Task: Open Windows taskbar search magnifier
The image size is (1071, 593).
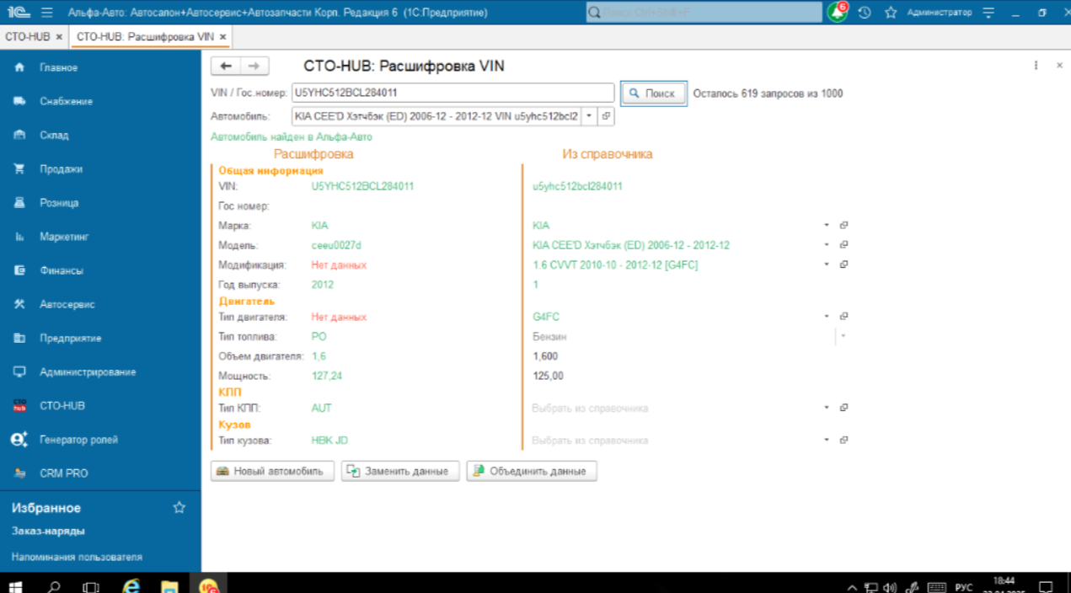Action: coord(53,586)
